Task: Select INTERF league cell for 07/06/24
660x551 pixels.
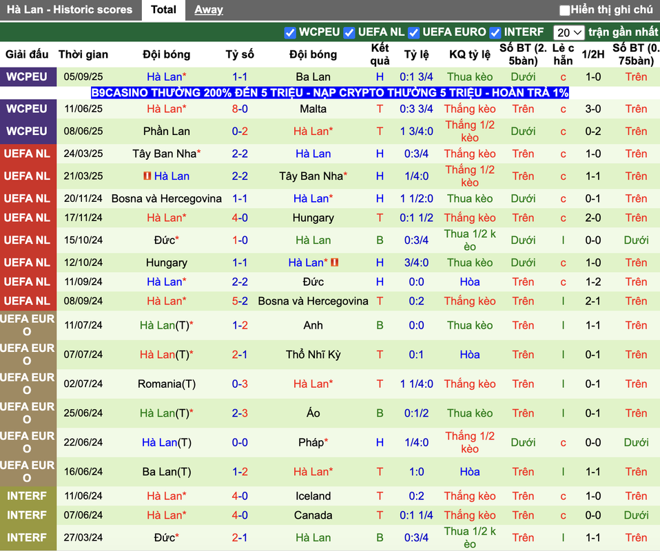Action: point(28,516)
